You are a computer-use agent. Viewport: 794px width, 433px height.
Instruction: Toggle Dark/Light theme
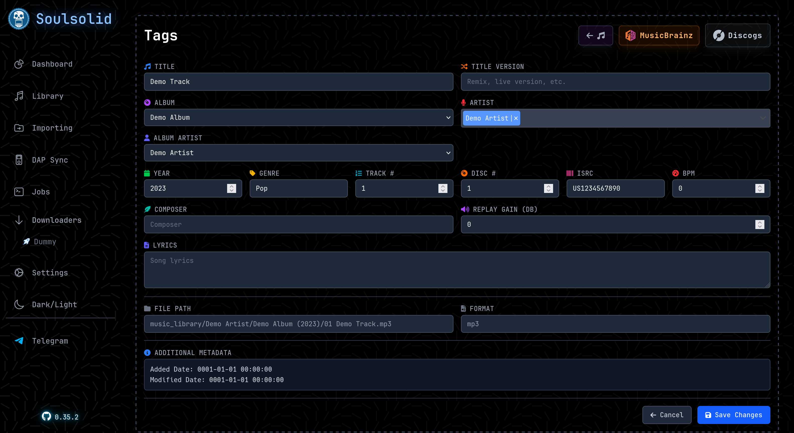click(19, 304)
